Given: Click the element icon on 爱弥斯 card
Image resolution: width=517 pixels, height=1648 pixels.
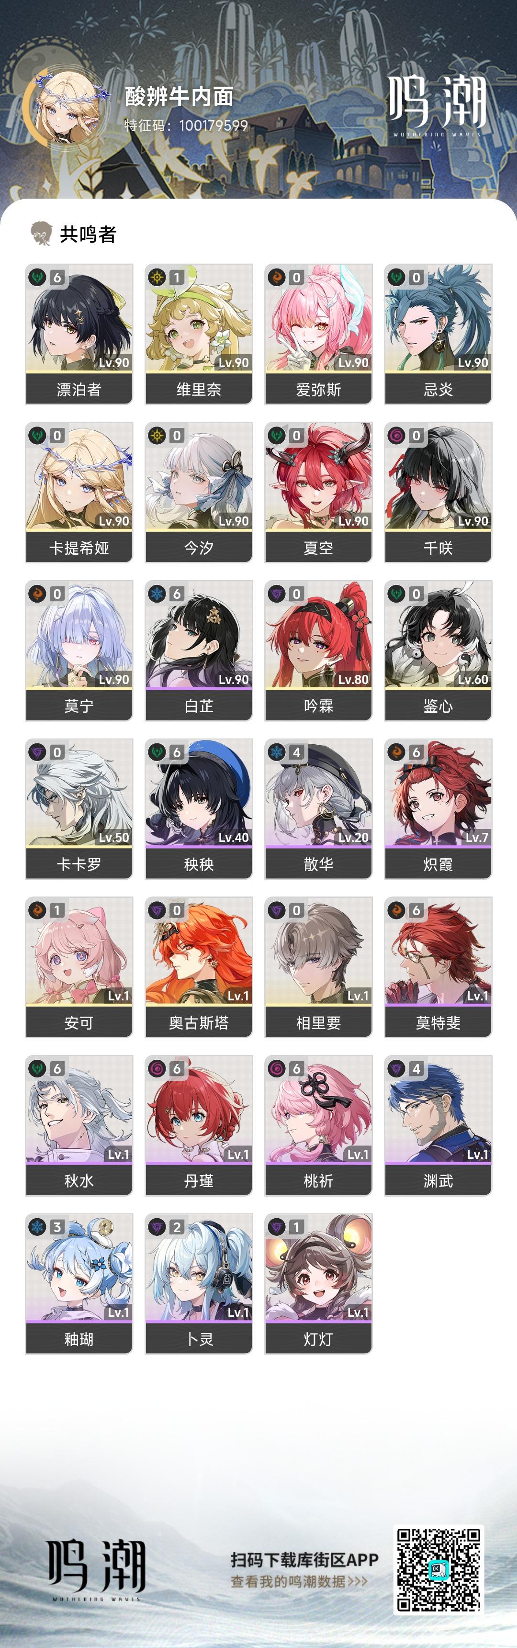Looking at the screenshot, I should point(277,277).
